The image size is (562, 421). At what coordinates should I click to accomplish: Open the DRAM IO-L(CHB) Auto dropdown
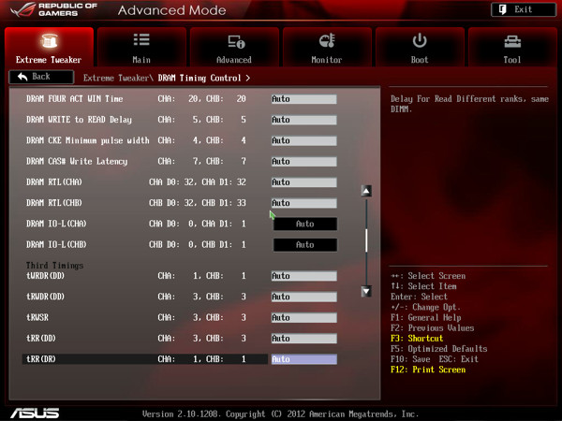pyautogui.click(x=304, y=244)
